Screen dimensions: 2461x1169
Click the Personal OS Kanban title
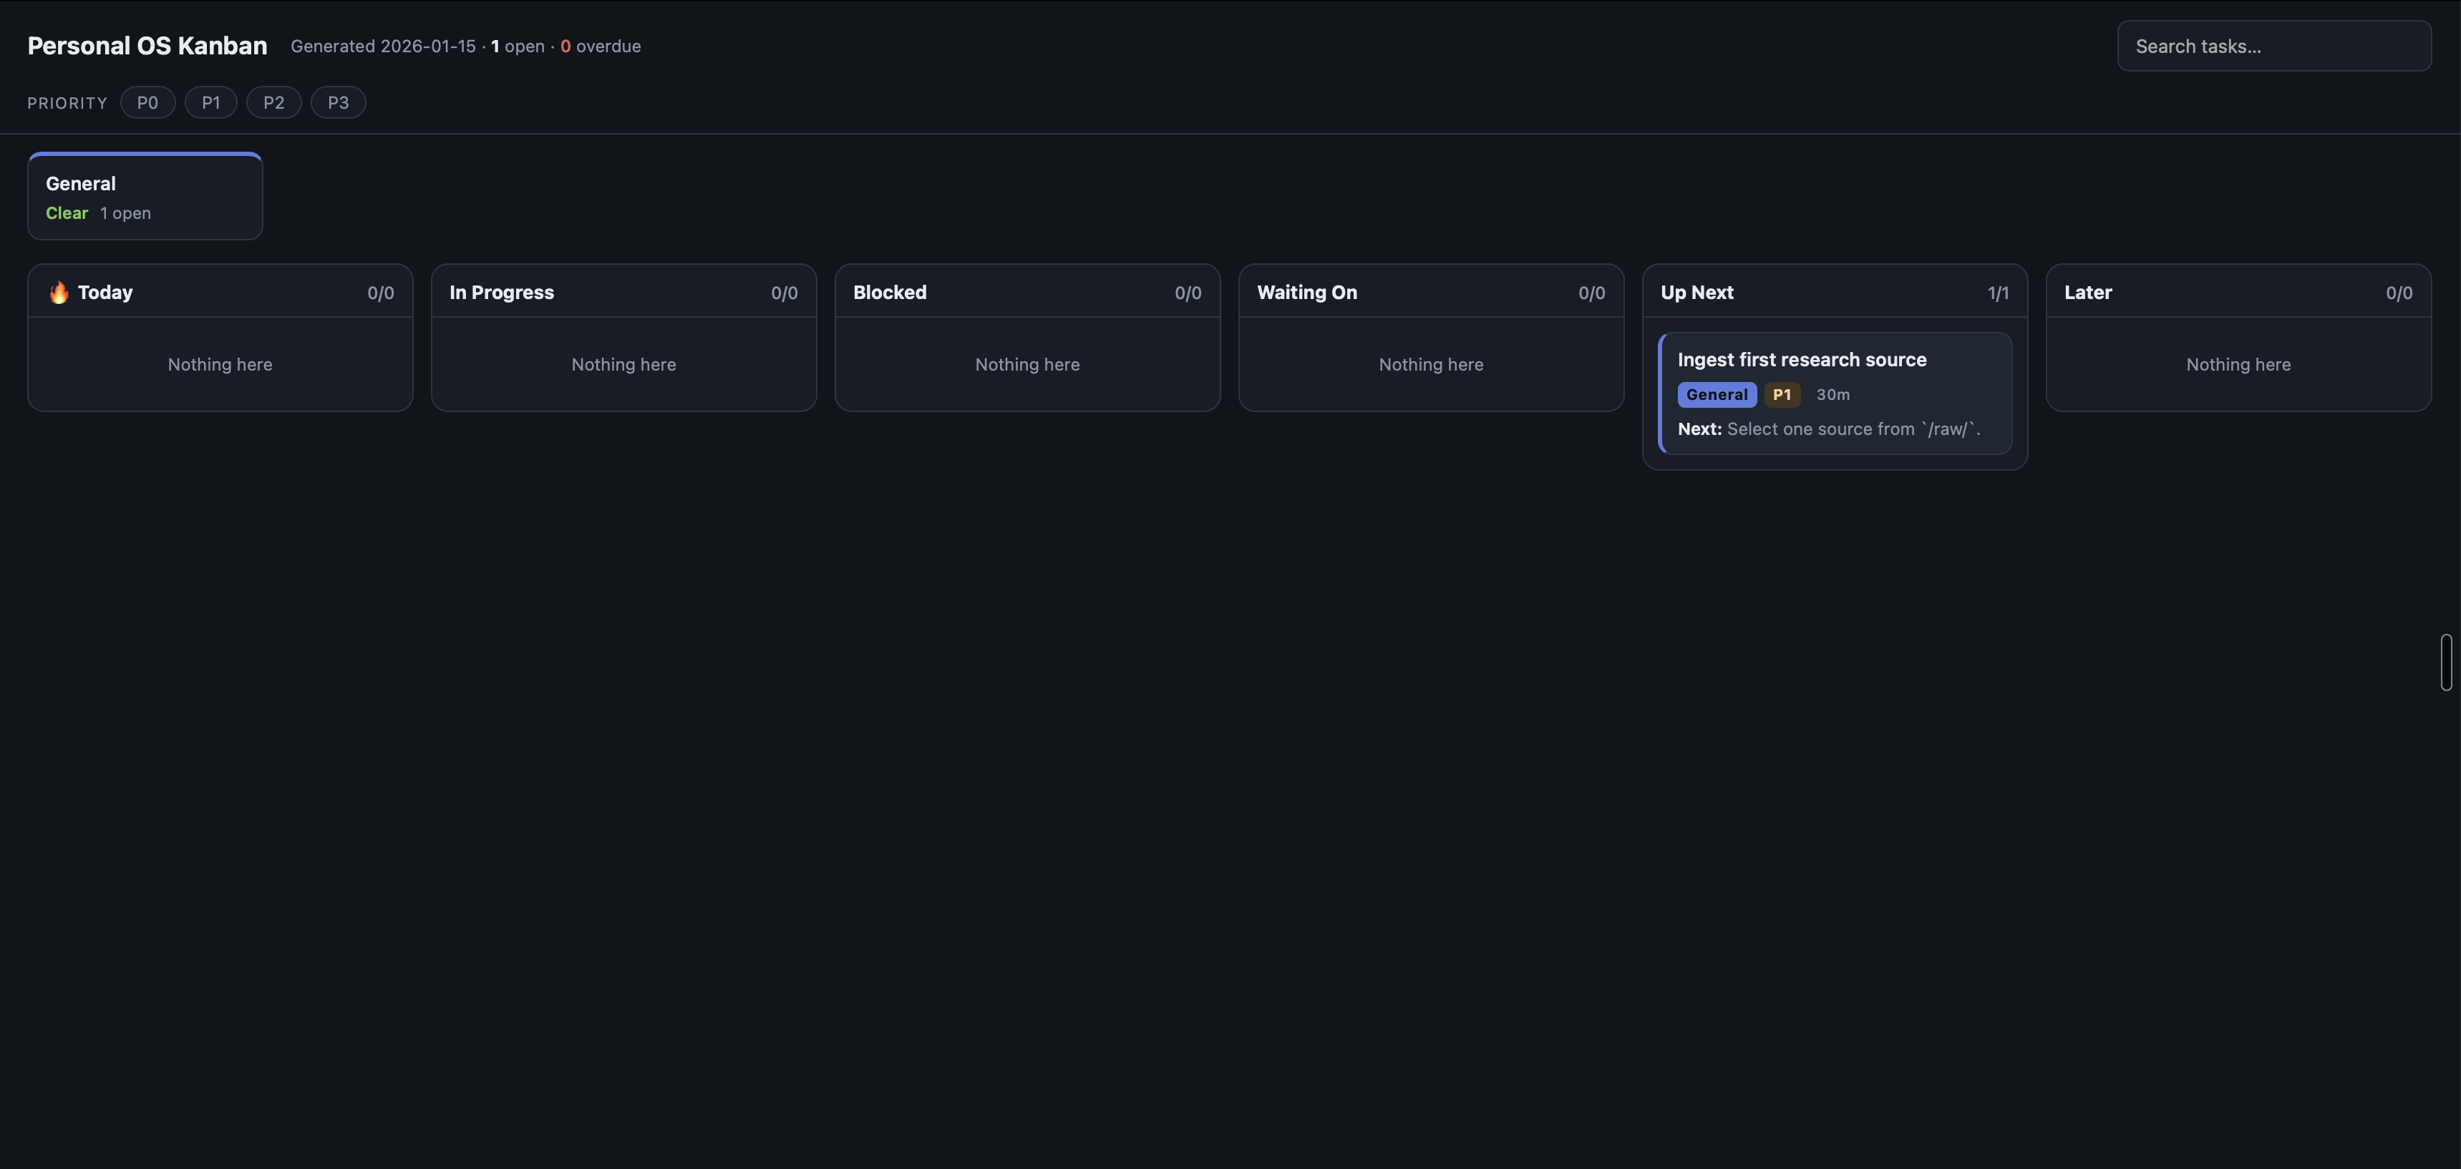[x=147, y=46]
